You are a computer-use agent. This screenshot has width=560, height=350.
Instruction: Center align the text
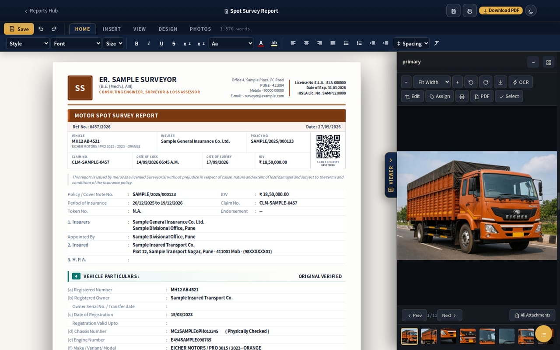pyautogui.click(x=306, y=43)
